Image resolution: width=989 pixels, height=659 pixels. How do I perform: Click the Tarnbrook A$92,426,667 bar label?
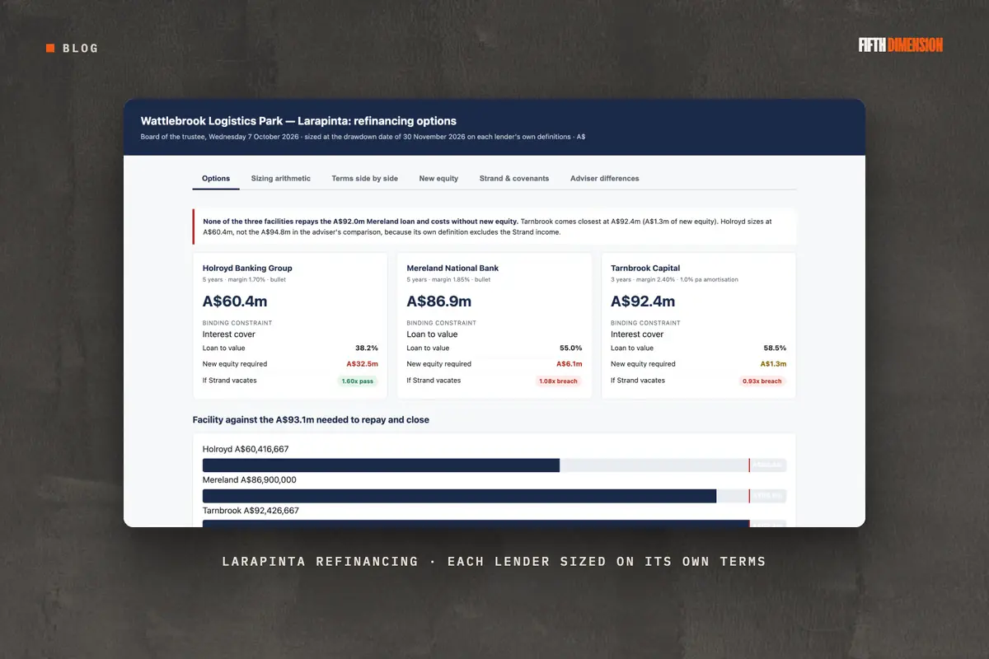pos(251,511)
